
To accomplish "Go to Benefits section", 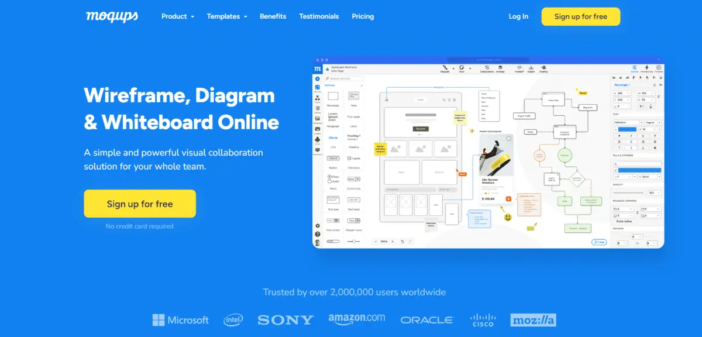I will pyautogui.click(x=273, y=16).
